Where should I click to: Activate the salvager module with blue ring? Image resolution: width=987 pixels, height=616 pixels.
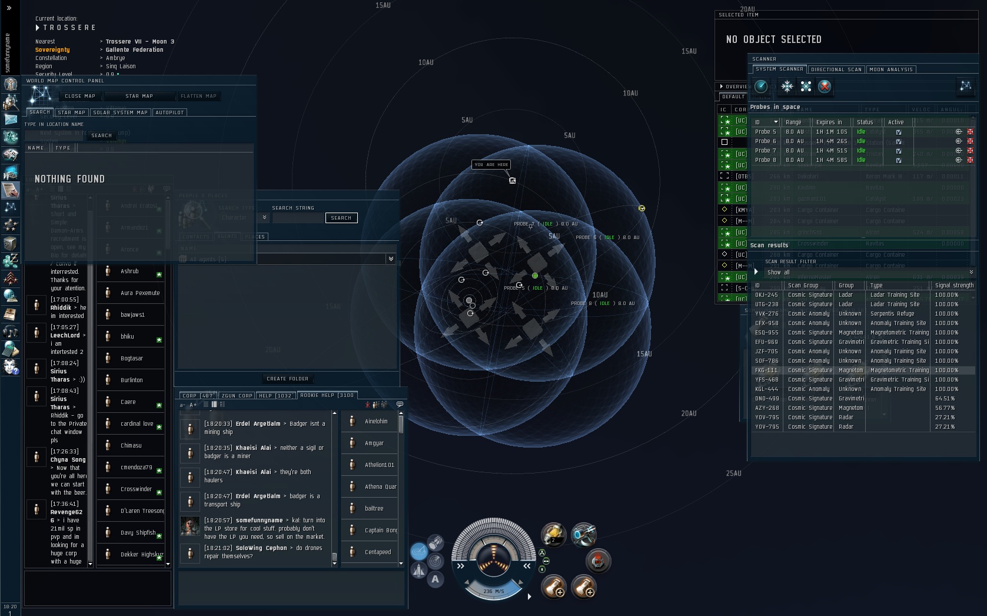point(584,535)
